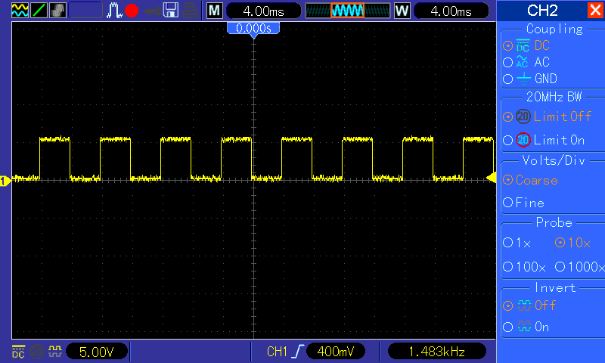Click the invert waveform icon in status bar
This screenshot has width=605, height=363.
[x=55, y=351]
